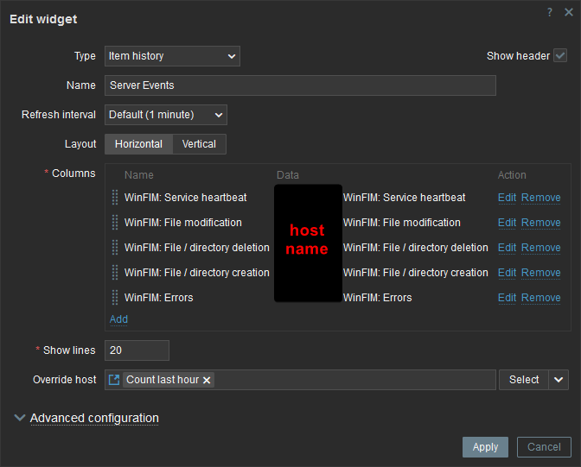This screenshot has height=467, width=581.
Task: Add a new column
Action: [x=118, y=319]
